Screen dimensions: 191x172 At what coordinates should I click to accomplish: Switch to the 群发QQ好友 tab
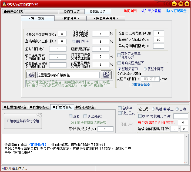39,107
